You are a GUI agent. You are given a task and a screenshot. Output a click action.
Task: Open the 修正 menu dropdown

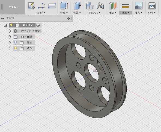pos(77,13)
